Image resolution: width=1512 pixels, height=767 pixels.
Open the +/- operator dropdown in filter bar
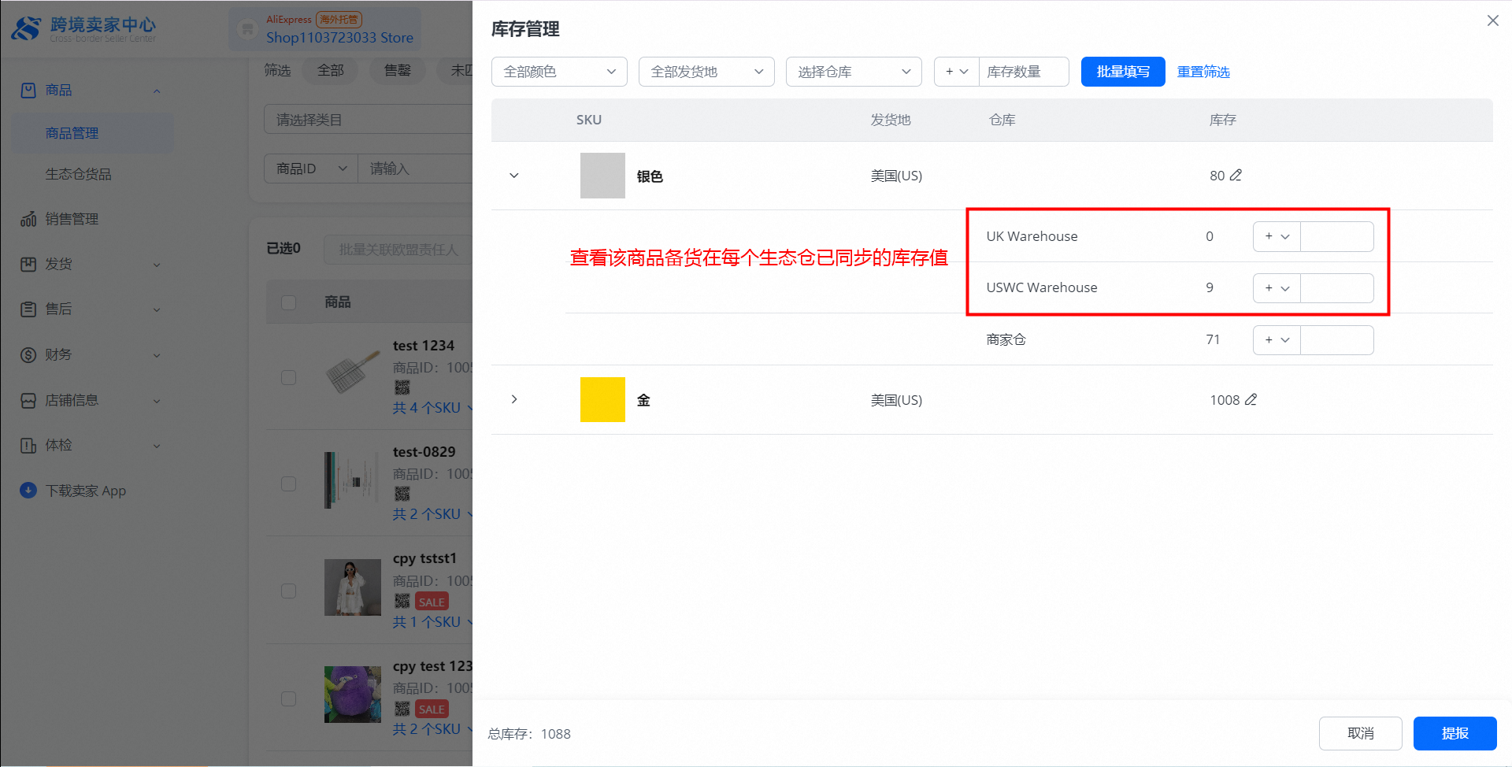point(957,72)
